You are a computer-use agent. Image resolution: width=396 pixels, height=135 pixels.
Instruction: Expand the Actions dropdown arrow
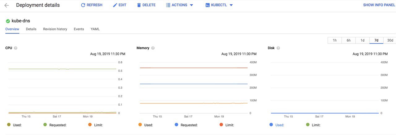click(x=191, y=5)
